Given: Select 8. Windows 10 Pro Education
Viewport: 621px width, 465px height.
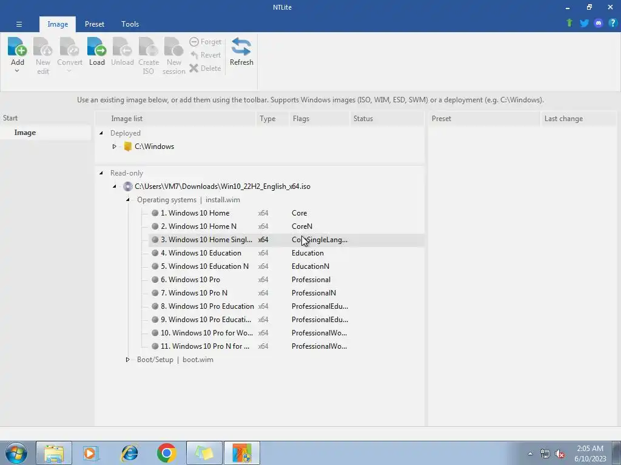Looking at the screenshot, I should click(286, 306).
